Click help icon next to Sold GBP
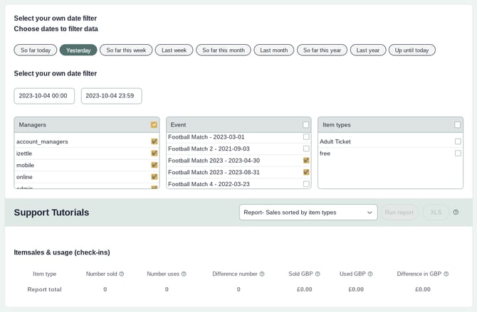This screenshot has height=312, width=477. 318,274
